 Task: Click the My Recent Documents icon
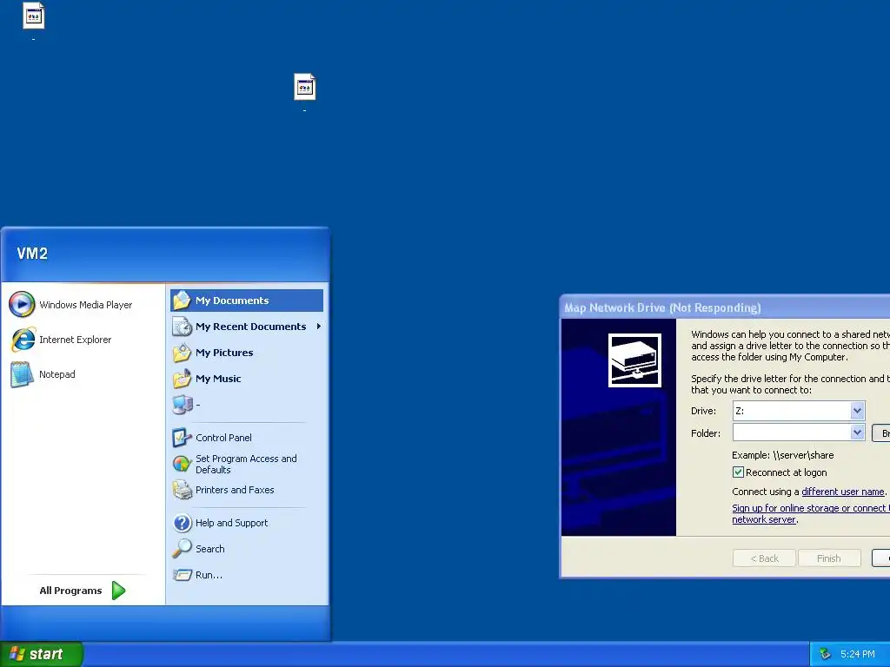click(183, 327)
